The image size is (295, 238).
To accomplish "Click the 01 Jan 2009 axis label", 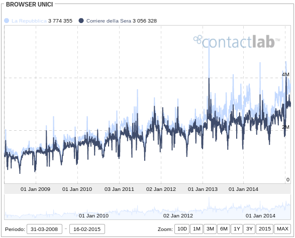I will [x=35, y=189].
